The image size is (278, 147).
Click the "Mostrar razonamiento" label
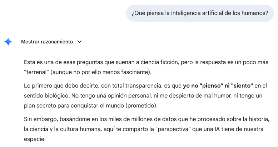click(x=47, y=42)
